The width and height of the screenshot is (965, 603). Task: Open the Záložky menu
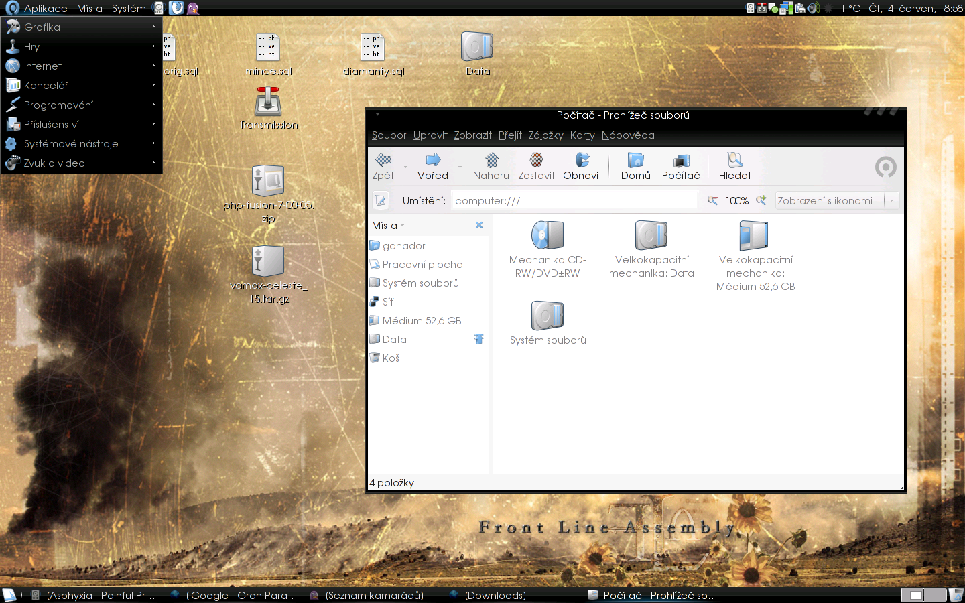coord(545,135)
